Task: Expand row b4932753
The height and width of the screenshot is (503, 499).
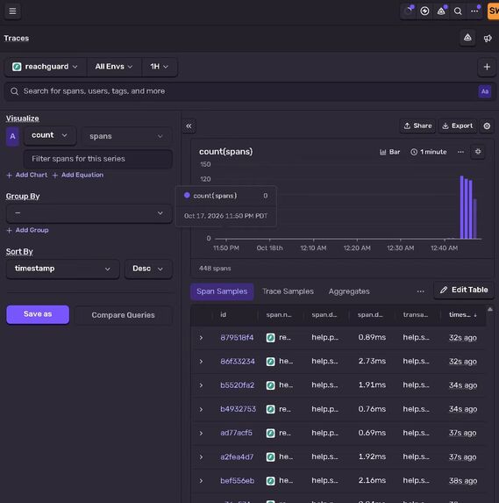Action: tap(201, 409)
